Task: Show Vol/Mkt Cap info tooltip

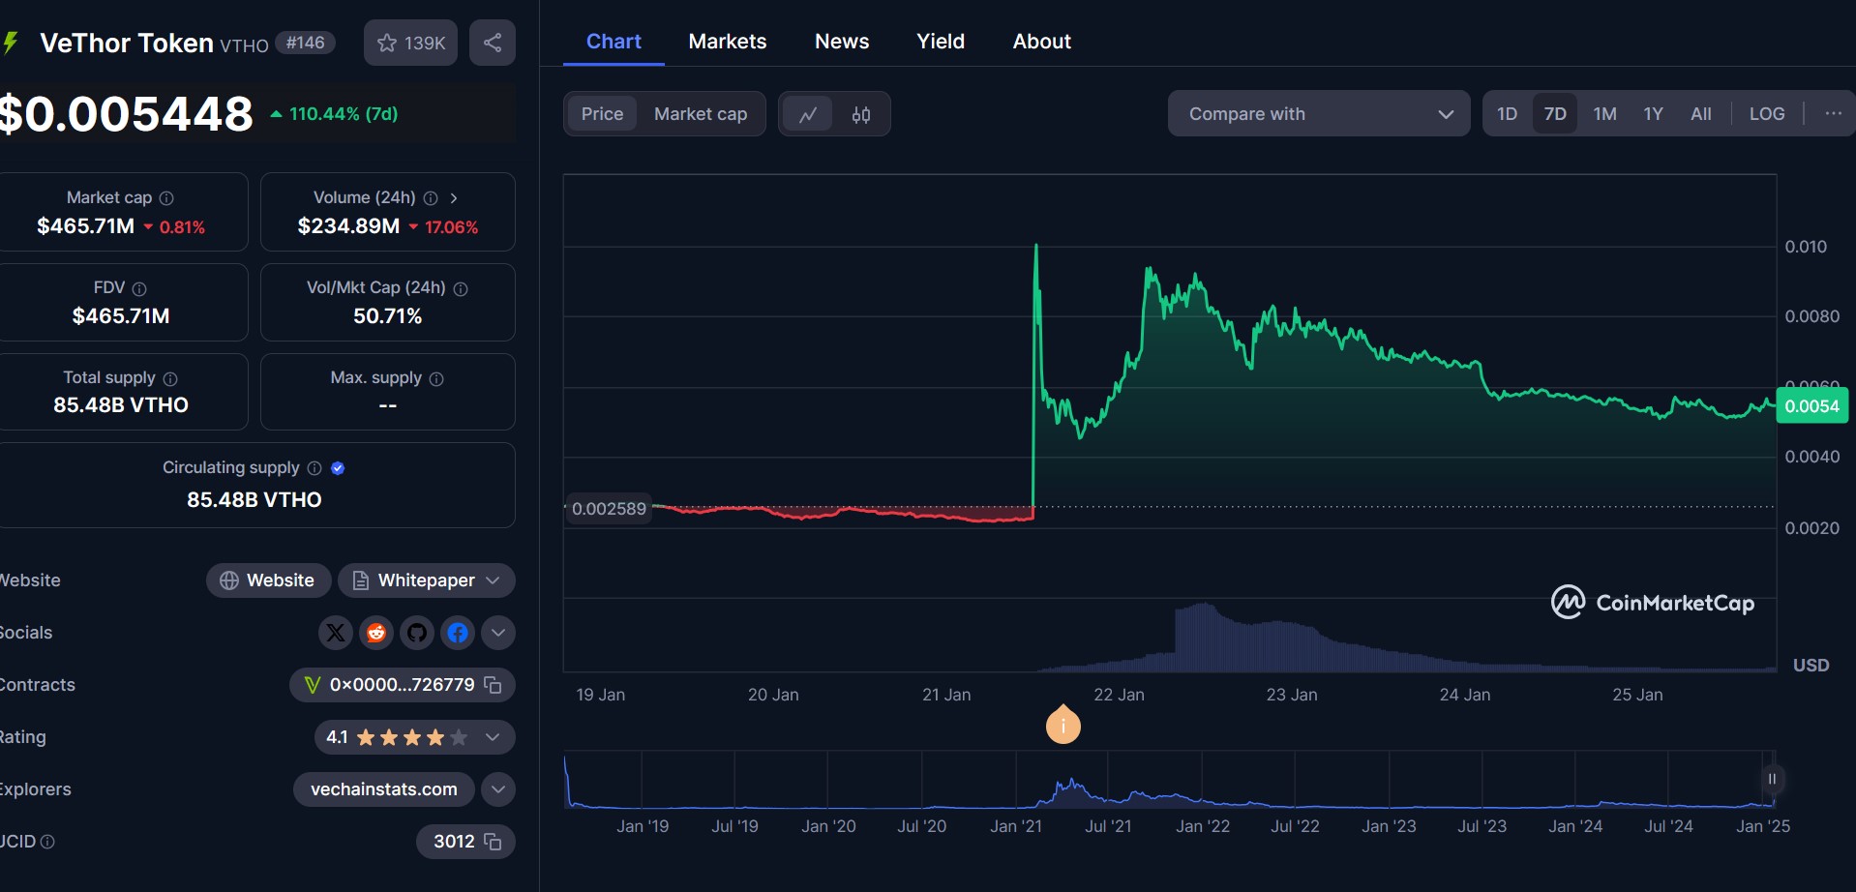Action: pyautogui.click(x=461, y=288)
